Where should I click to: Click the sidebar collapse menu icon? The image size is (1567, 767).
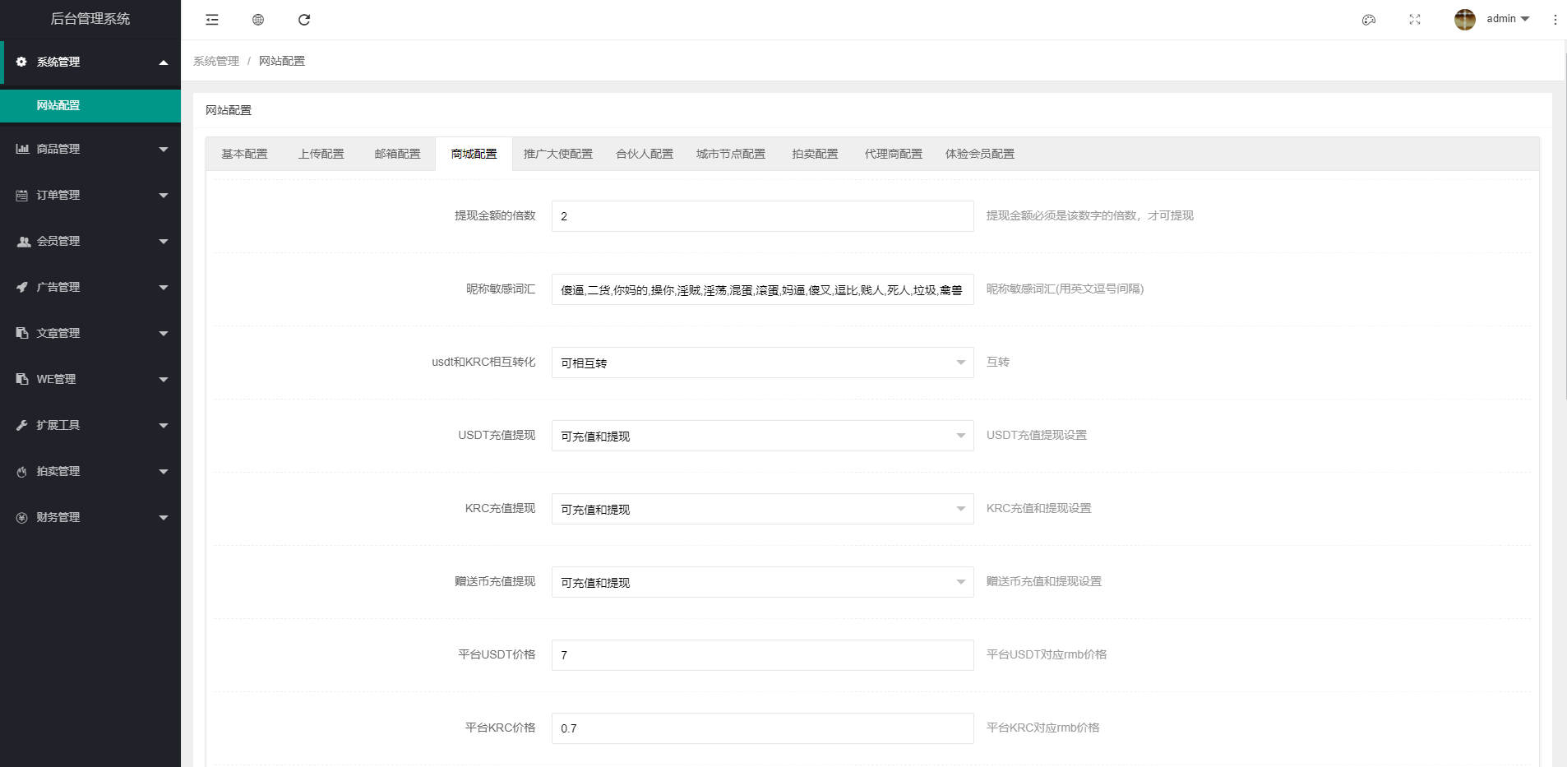(212, 20)
